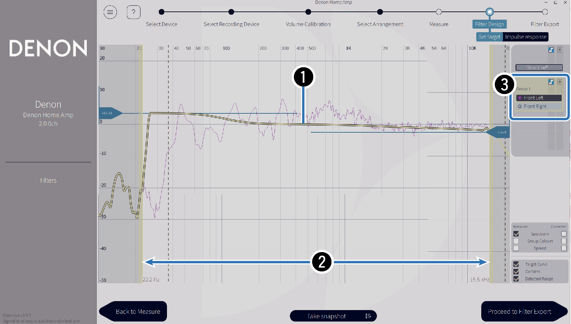Click the right -2.5 dB target handle
This screenshot has width=571, height=324.
pos(498,132)
